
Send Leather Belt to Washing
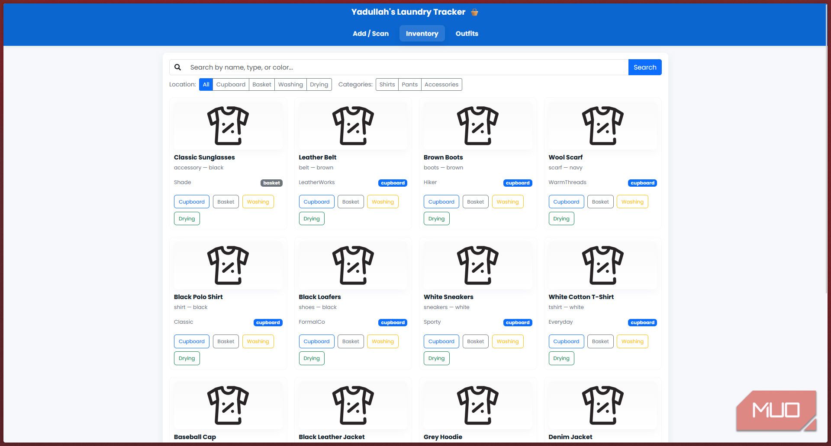tap(383, 202)
